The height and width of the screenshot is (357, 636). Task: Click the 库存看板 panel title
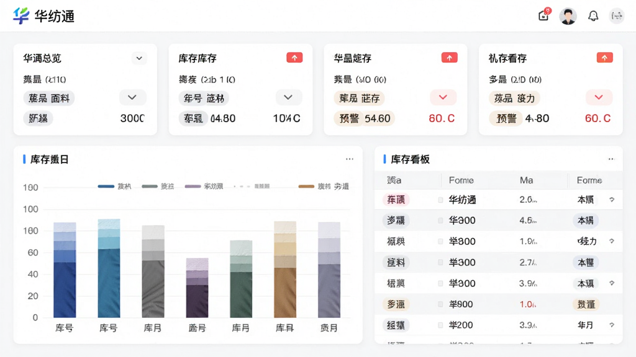[x=410, y=159]
